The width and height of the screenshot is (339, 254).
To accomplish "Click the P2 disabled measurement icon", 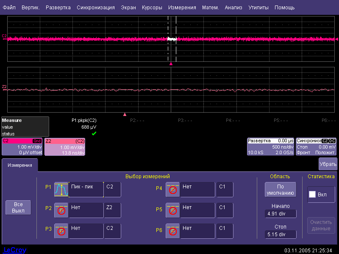I will (x=61, y=210).
